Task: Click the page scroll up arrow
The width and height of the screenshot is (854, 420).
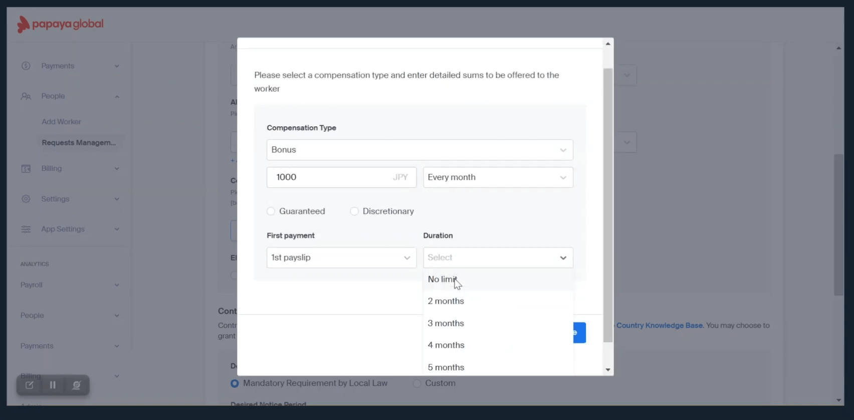Action: coord(838,48)
